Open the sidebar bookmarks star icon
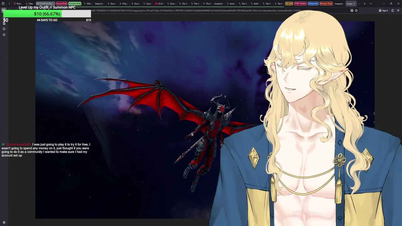 pyautogui.click(x=4, y=35)
